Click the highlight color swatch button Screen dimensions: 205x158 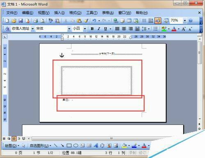click(x=164, y=29)
